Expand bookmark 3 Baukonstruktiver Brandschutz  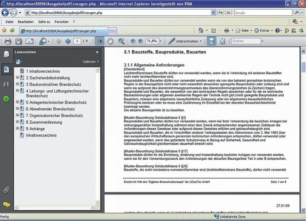pos(18,84)
